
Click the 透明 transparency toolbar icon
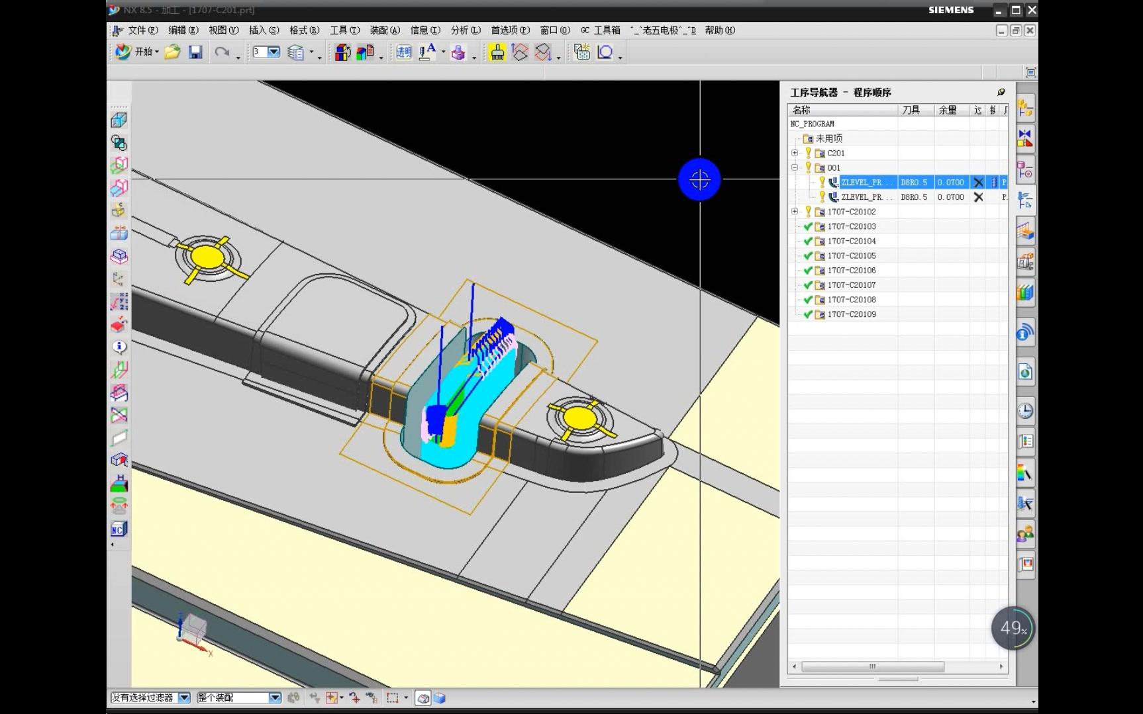coord(404,52)
